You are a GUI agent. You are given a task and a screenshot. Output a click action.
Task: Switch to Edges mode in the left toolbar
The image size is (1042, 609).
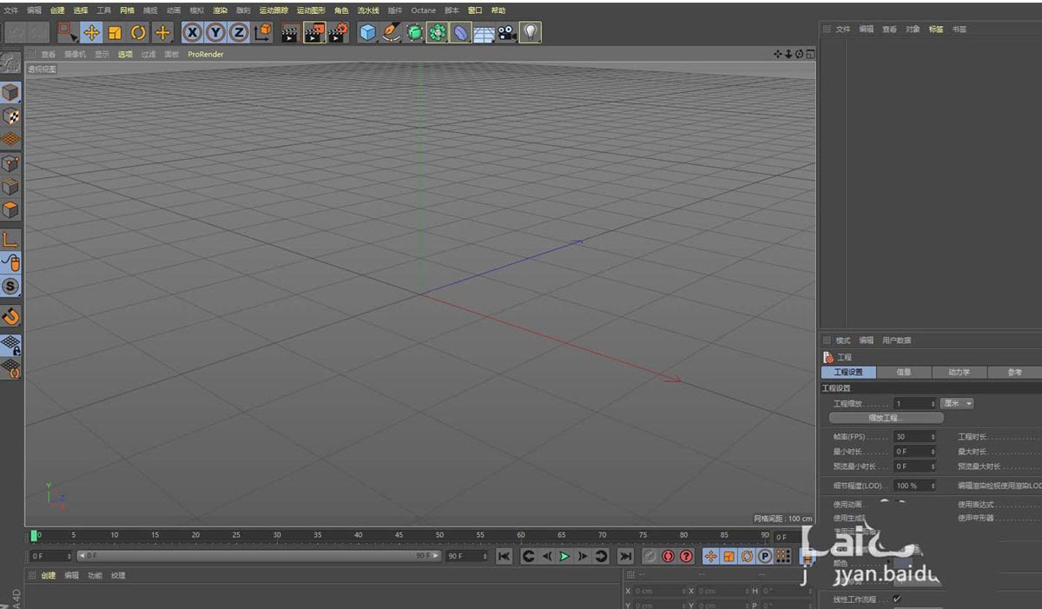pos(10,187)
